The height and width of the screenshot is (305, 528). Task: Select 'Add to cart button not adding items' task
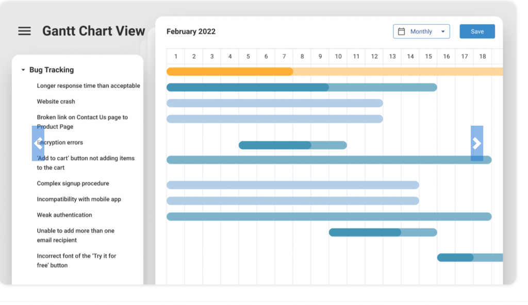coord(86,163)
